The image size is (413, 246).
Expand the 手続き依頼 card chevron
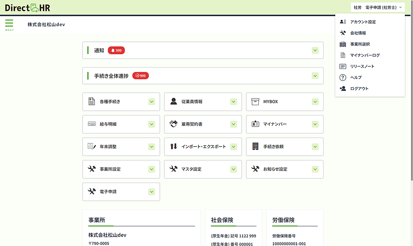click(x=315, y=147)
